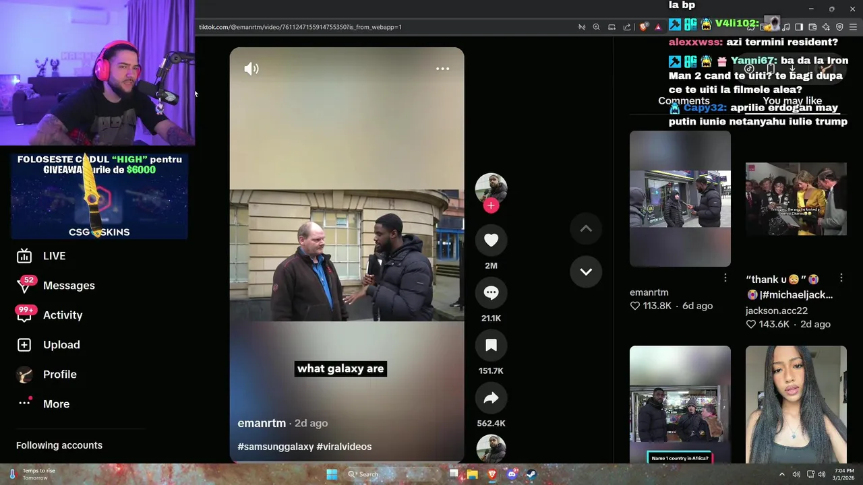Viewport: 863px width, 485px height.
Task: Open the media control music note icon
Action: (x=786, y=27)
